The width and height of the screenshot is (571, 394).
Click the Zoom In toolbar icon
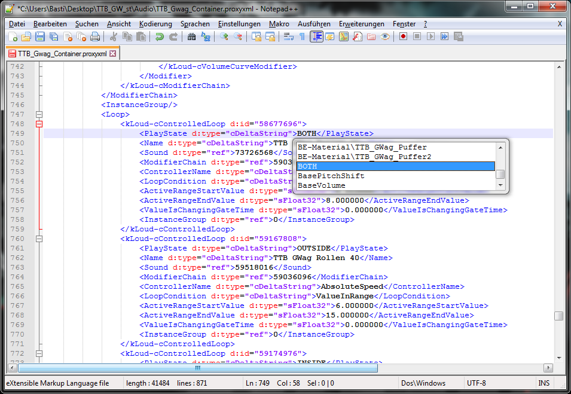224,37
